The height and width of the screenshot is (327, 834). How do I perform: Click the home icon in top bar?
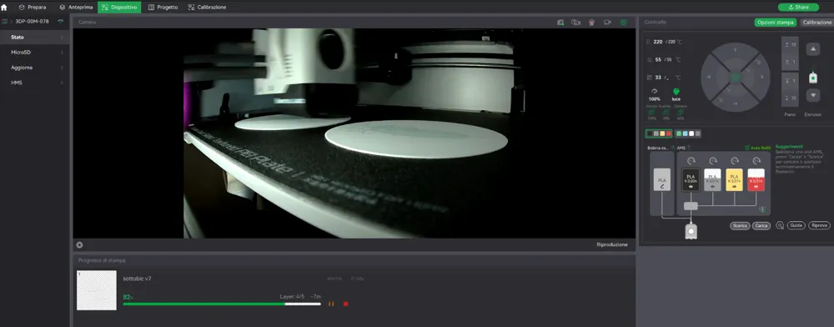4,8
